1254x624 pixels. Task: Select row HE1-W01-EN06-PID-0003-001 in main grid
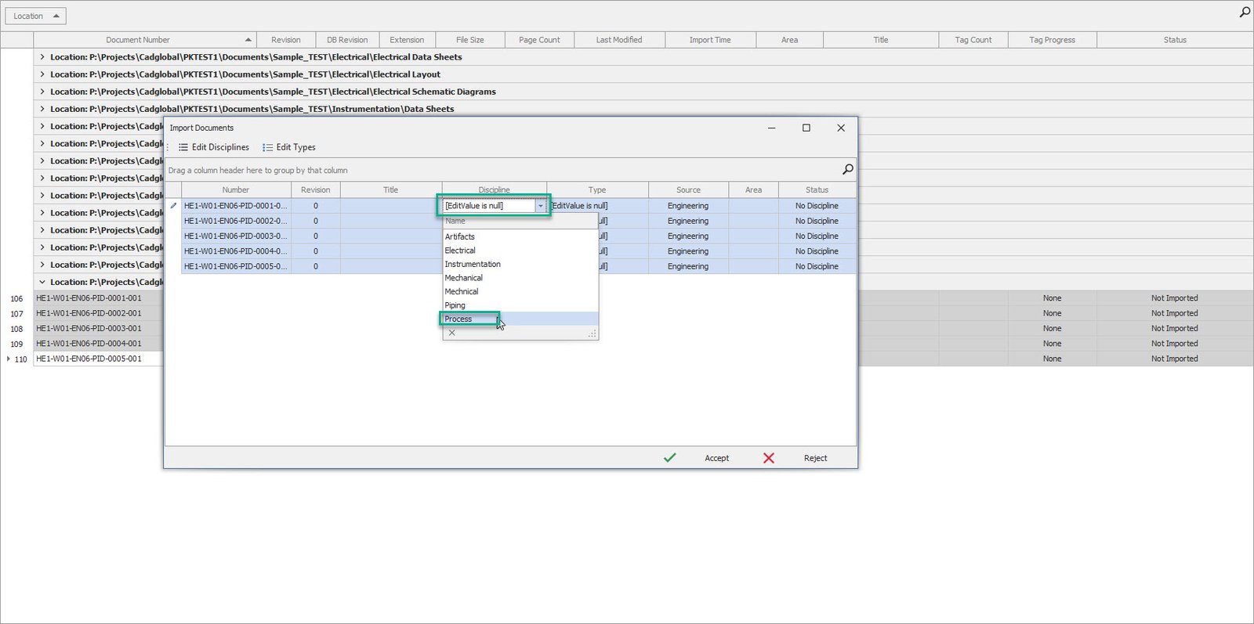pos(89,328)
